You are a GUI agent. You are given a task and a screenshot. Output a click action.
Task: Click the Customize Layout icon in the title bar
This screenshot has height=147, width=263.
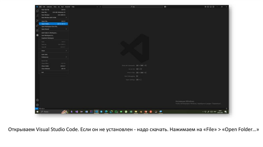pyautogui.click(x=205, y=7)
